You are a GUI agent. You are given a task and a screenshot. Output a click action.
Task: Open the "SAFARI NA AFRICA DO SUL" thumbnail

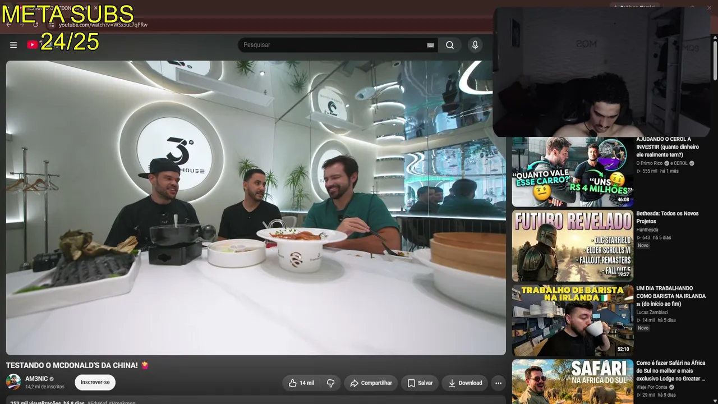[x=572, y=382]
